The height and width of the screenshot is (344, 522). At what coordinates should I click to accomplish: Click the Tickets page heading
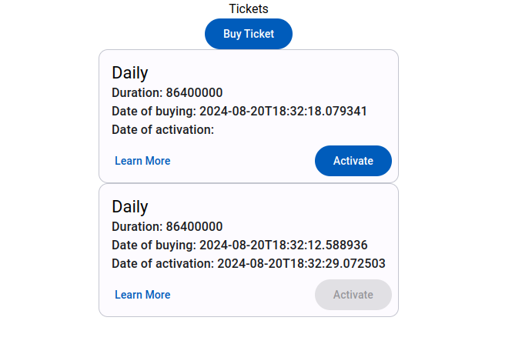pyautogui.click(x=249, y=8)
